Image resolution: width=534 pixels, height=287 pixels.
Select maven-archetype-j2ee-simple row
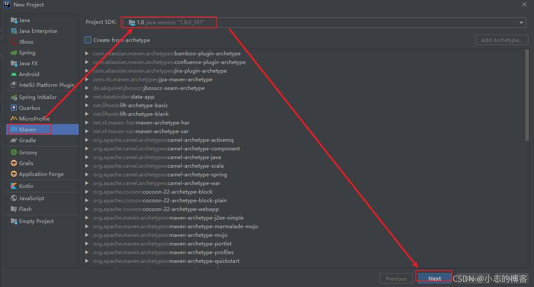click(x=304, y=218)
